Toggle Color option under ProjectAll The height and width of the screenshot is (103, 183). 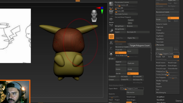[121, 53]
